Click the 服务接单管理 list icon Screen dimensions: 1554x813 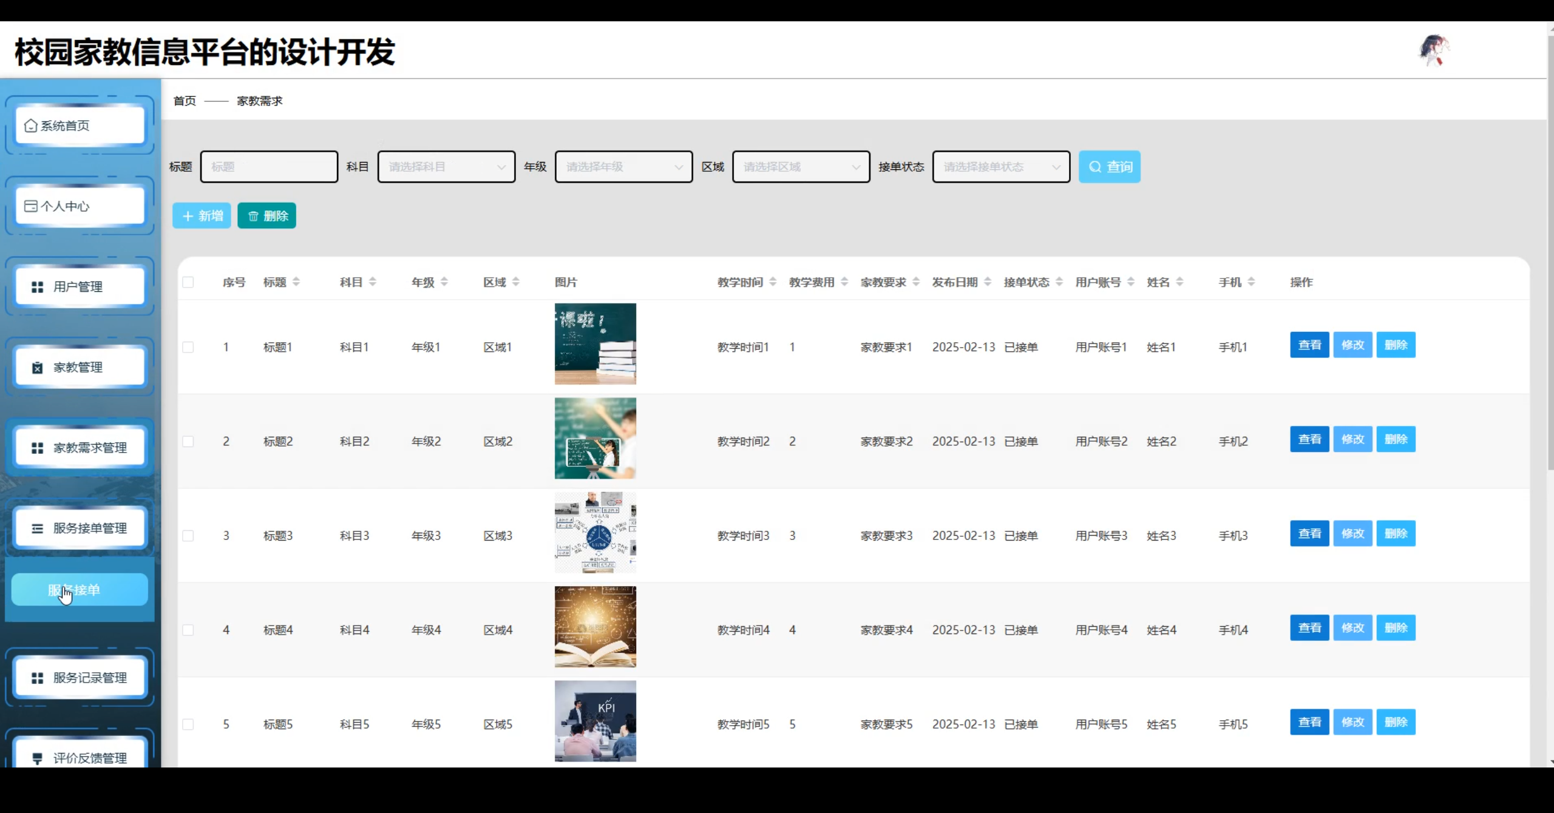36,527
